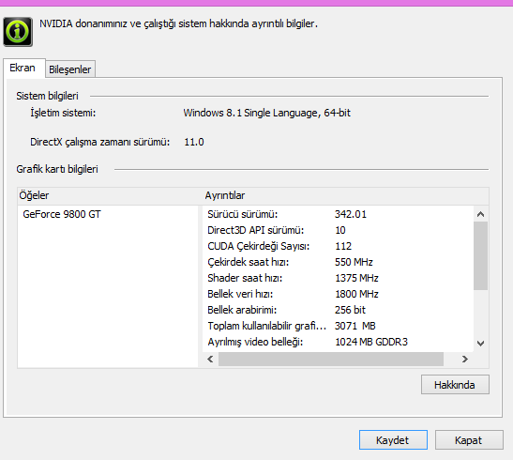The width and height of the screenshot is (513, 460).
Task: Select the Shader saat hızı row label
Action: [245, 278]
